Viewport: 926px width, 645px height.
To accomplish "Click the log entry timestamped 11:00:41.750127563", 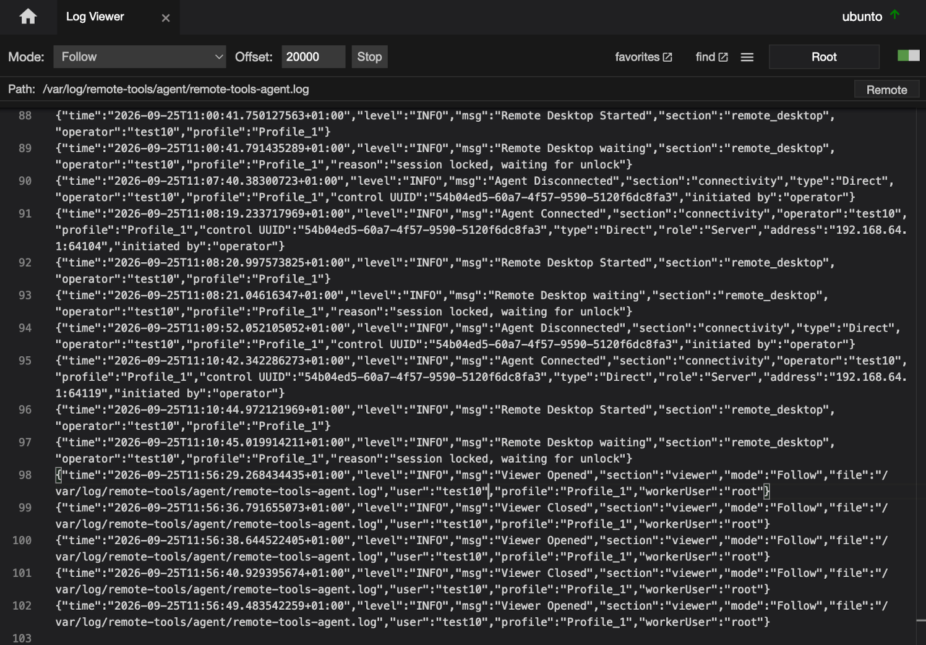I will (x=445, y=124).
